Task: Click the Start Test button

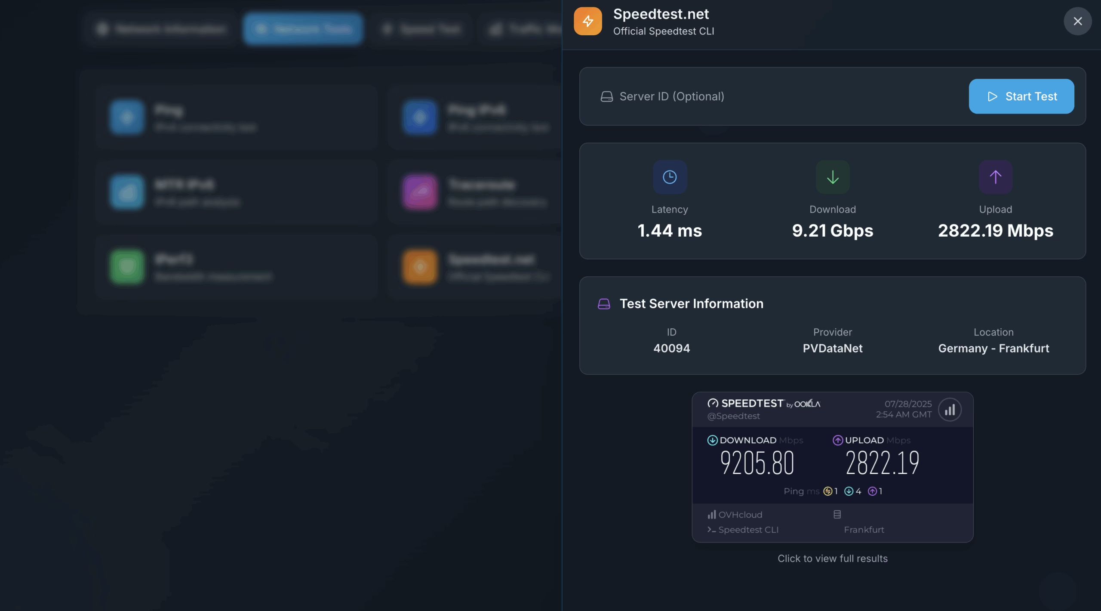Action: [1021, 96]
